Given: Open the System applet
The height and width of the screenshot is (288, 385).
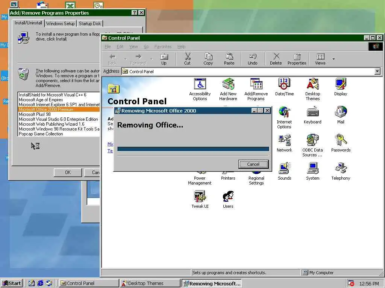Looking at the screenshot, I should point(312,171).
